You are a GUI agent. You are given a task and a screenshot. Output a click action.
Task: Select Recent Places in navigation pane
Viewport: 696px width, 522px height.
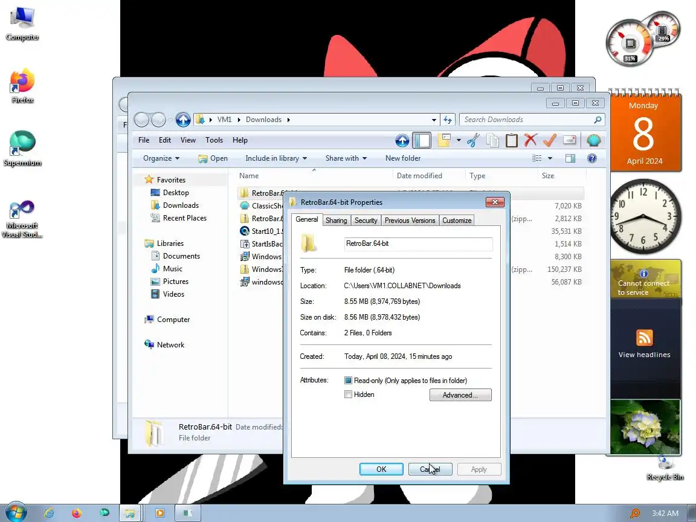[x=185, y=218]
